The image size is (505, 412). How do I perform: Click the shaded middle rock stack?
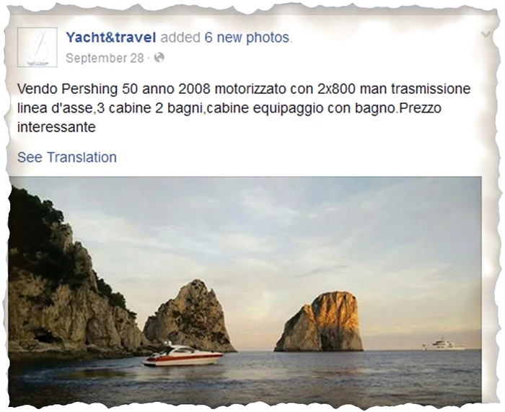point(190,317)
